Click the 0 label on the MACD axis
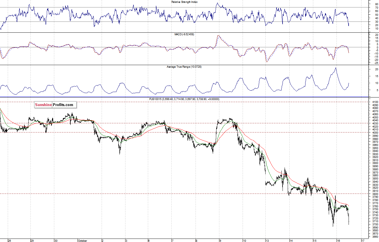 [x=377, y=47]
